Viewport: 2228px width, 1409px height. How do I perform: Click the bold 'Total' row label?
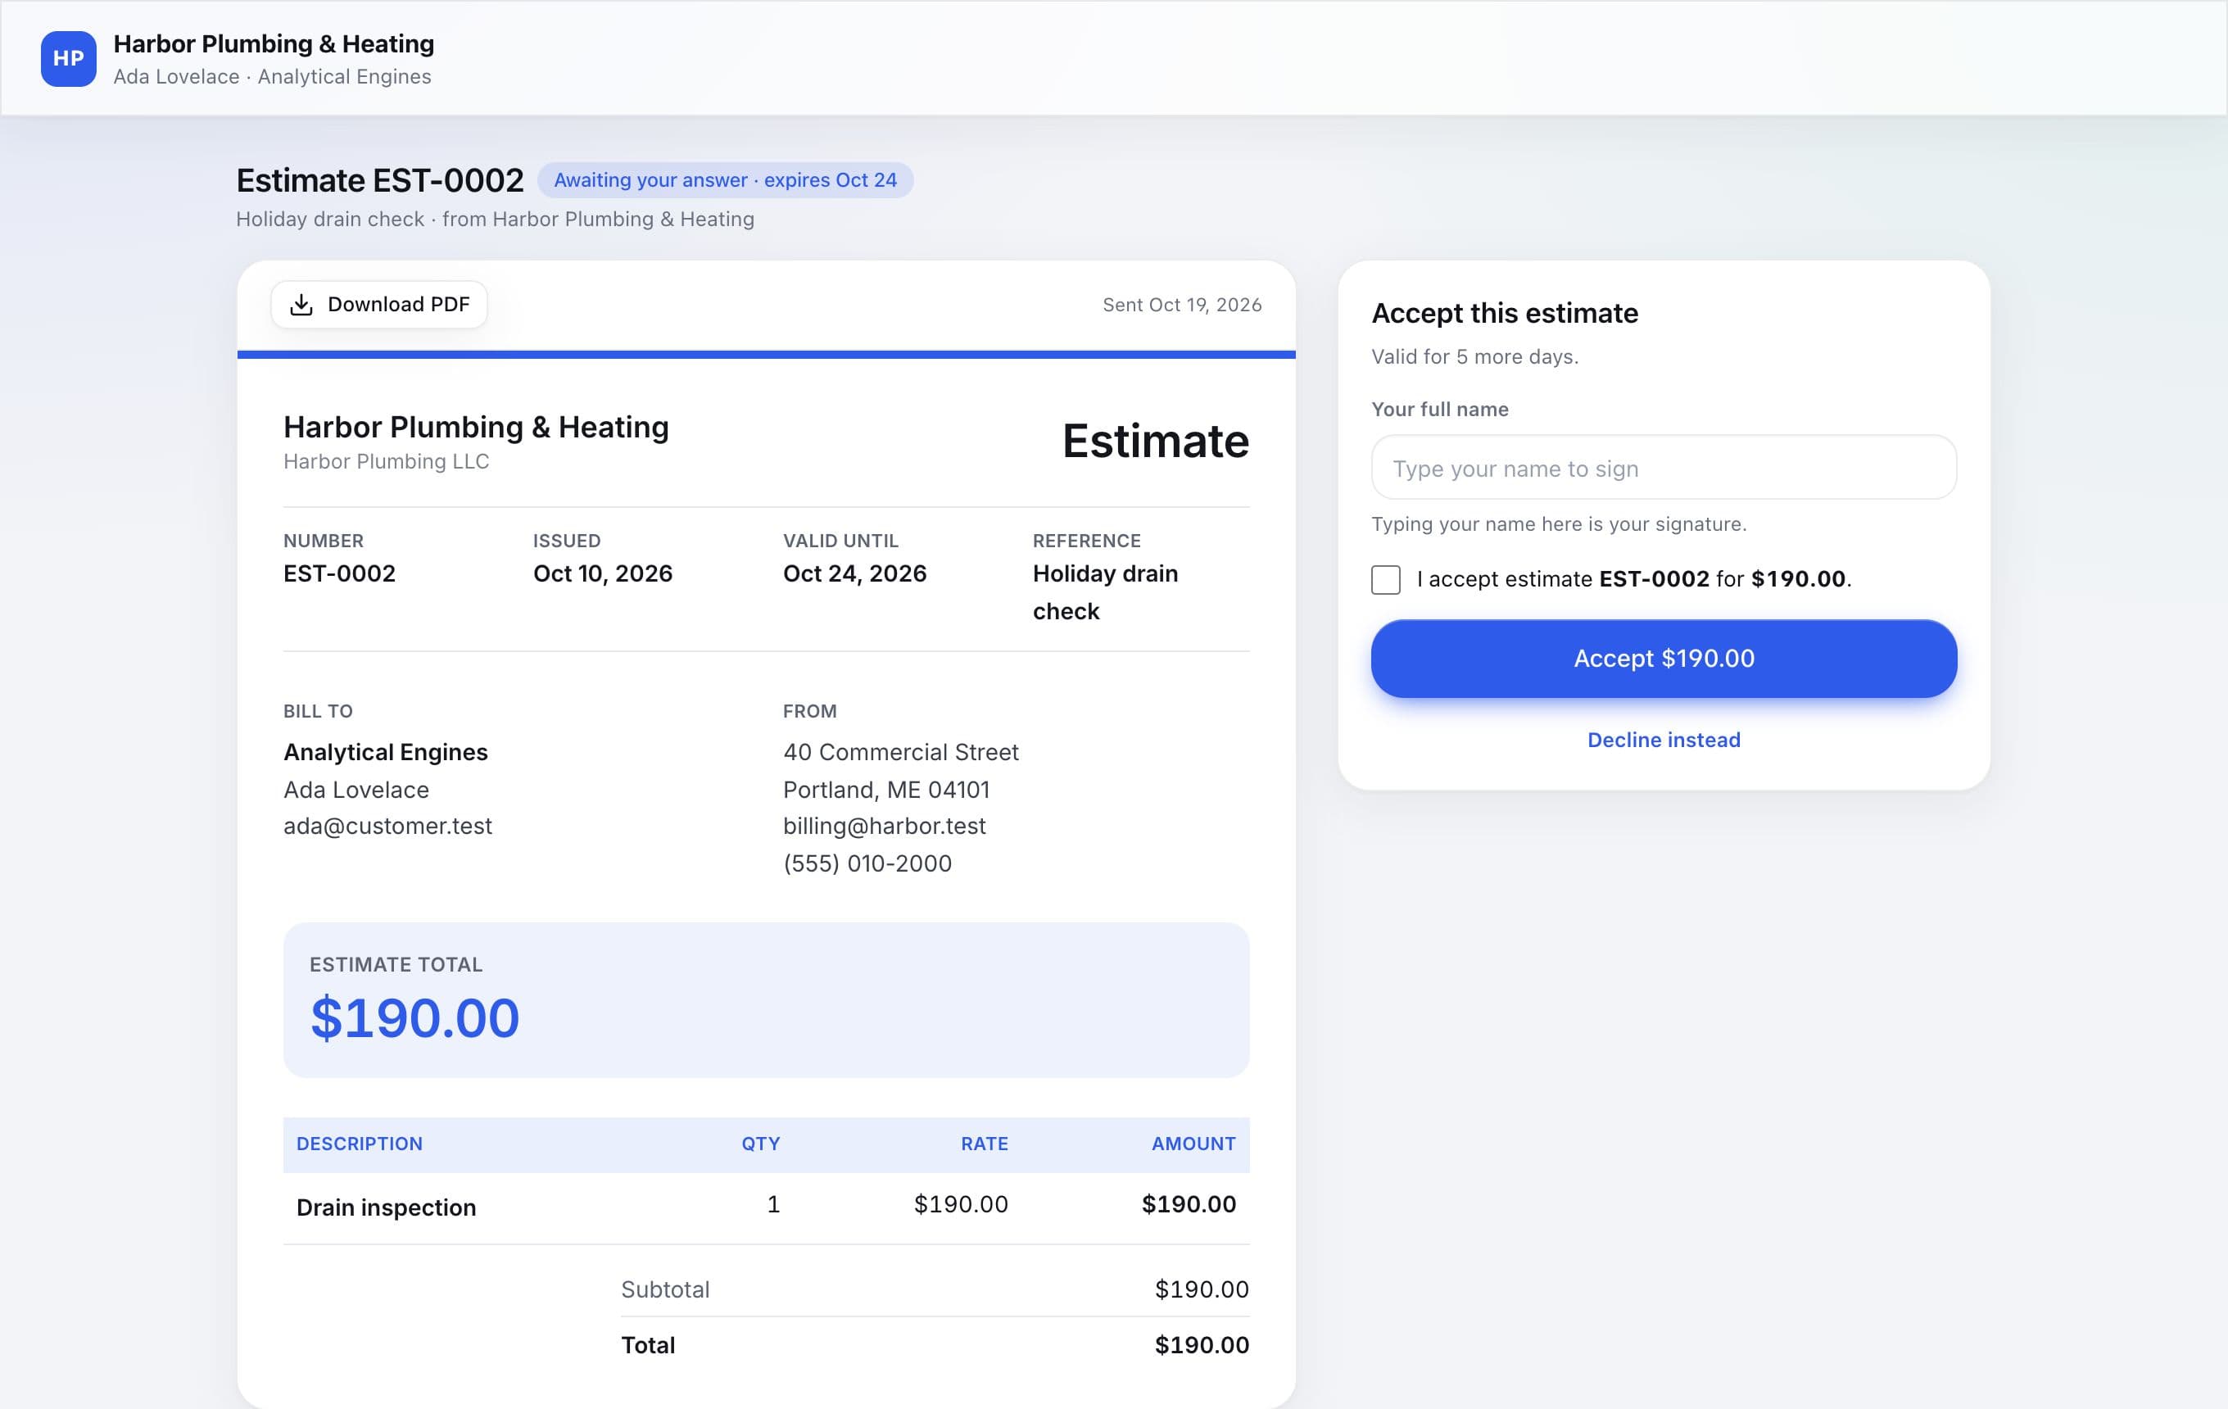pyautogui.click(x=648, y=1345)
